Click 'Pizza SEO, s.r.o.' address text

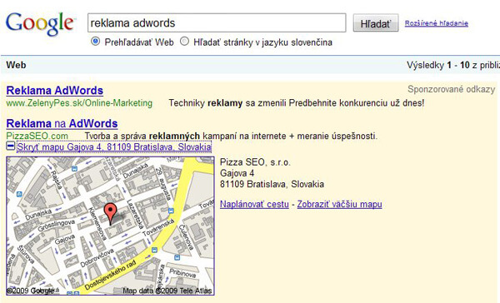click(x=255, y=162)
